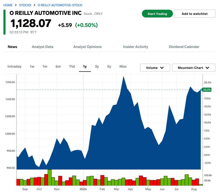This screenshot has width=220, height=194.
Task: Select the Insider Activity tab
Action: 136,47
